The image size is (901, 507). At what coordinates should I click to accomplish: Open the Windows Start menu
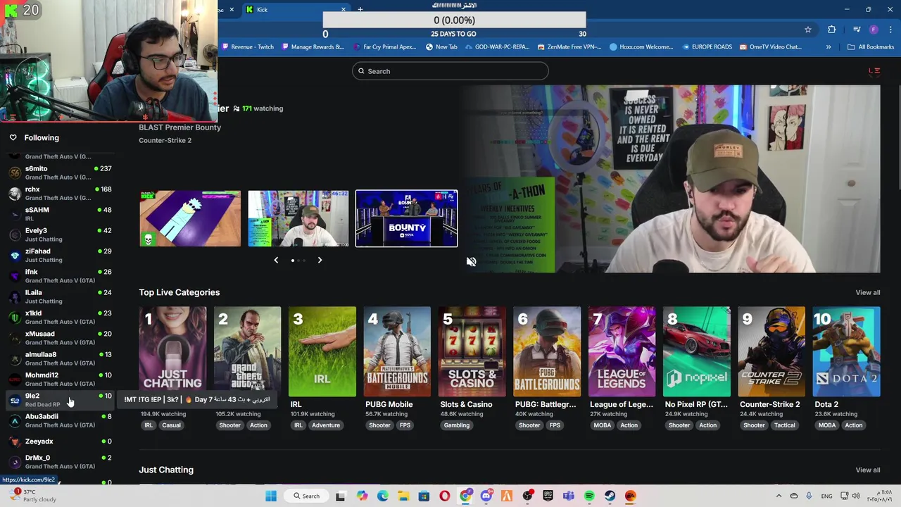(271, 496)
